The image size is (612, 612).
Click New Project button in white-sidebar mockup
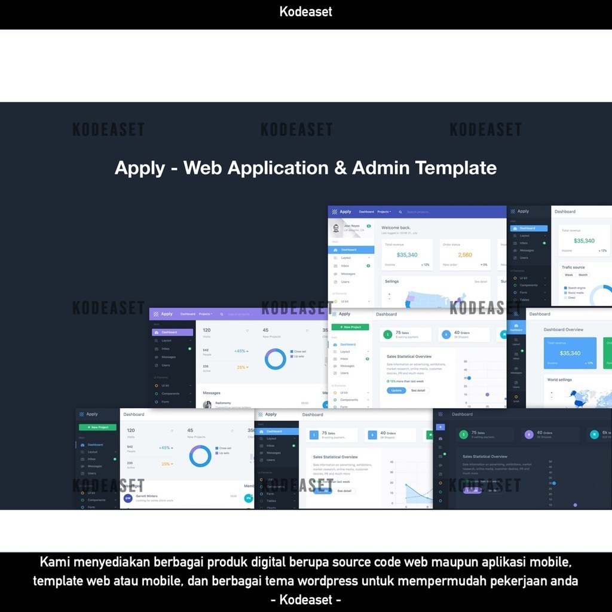coord(350,327)
